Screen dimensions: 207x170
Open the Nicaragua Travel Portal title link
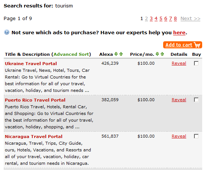[x=33, y=137]
